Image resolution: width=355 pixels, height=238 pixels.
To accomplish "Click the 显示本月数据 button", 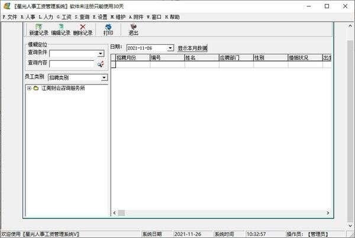I will click(x=192, y=48).
